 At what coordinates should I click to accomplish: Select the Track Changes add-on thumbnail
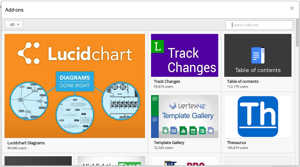(184, 55)
